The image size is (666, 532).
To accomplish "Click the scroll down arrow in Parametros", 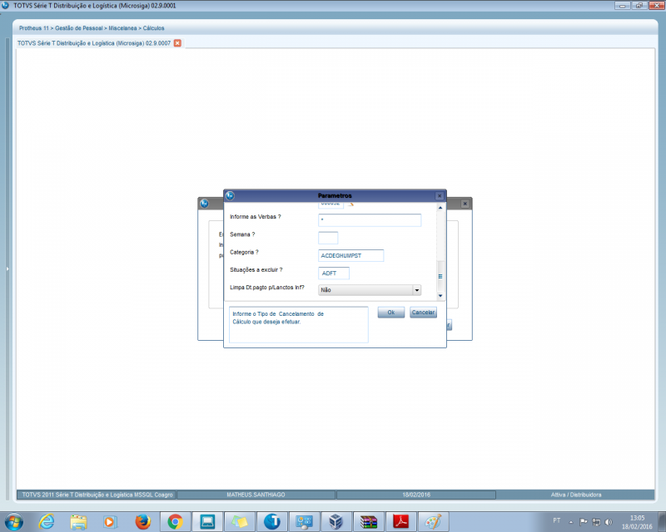I will 440,296.
